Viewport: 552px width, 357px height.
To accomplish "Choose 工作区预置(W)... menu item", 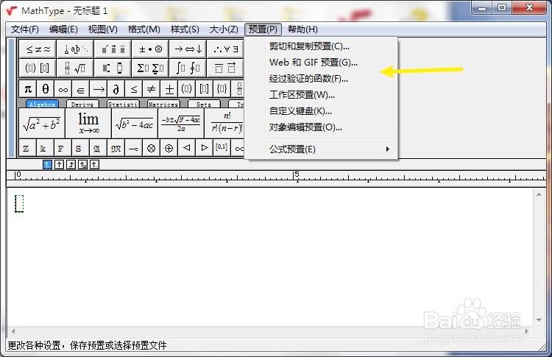I will point(321,95).
